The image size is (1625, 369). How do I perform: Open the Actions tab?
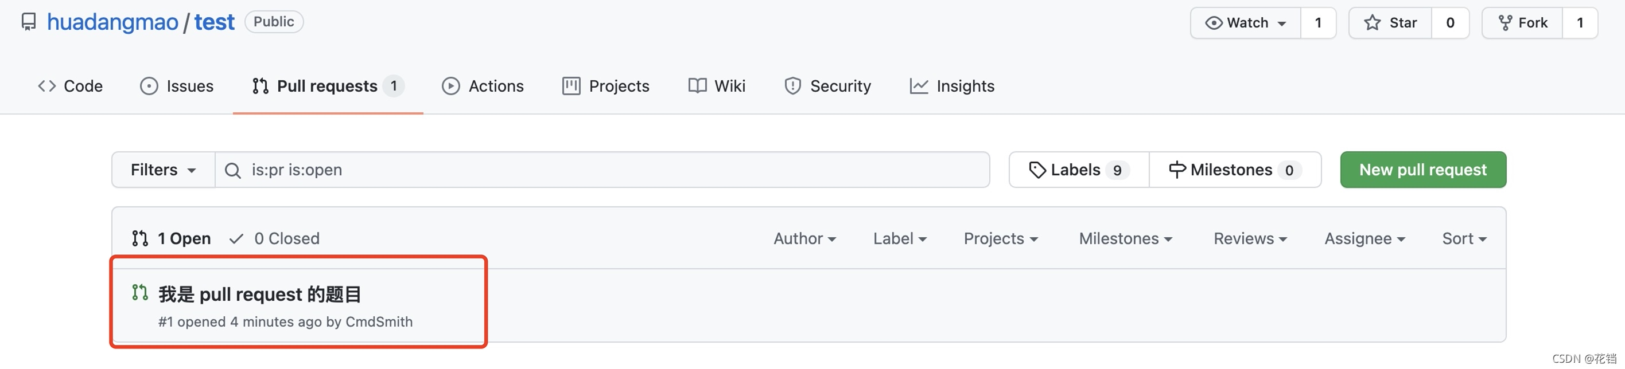pos(483,87)
